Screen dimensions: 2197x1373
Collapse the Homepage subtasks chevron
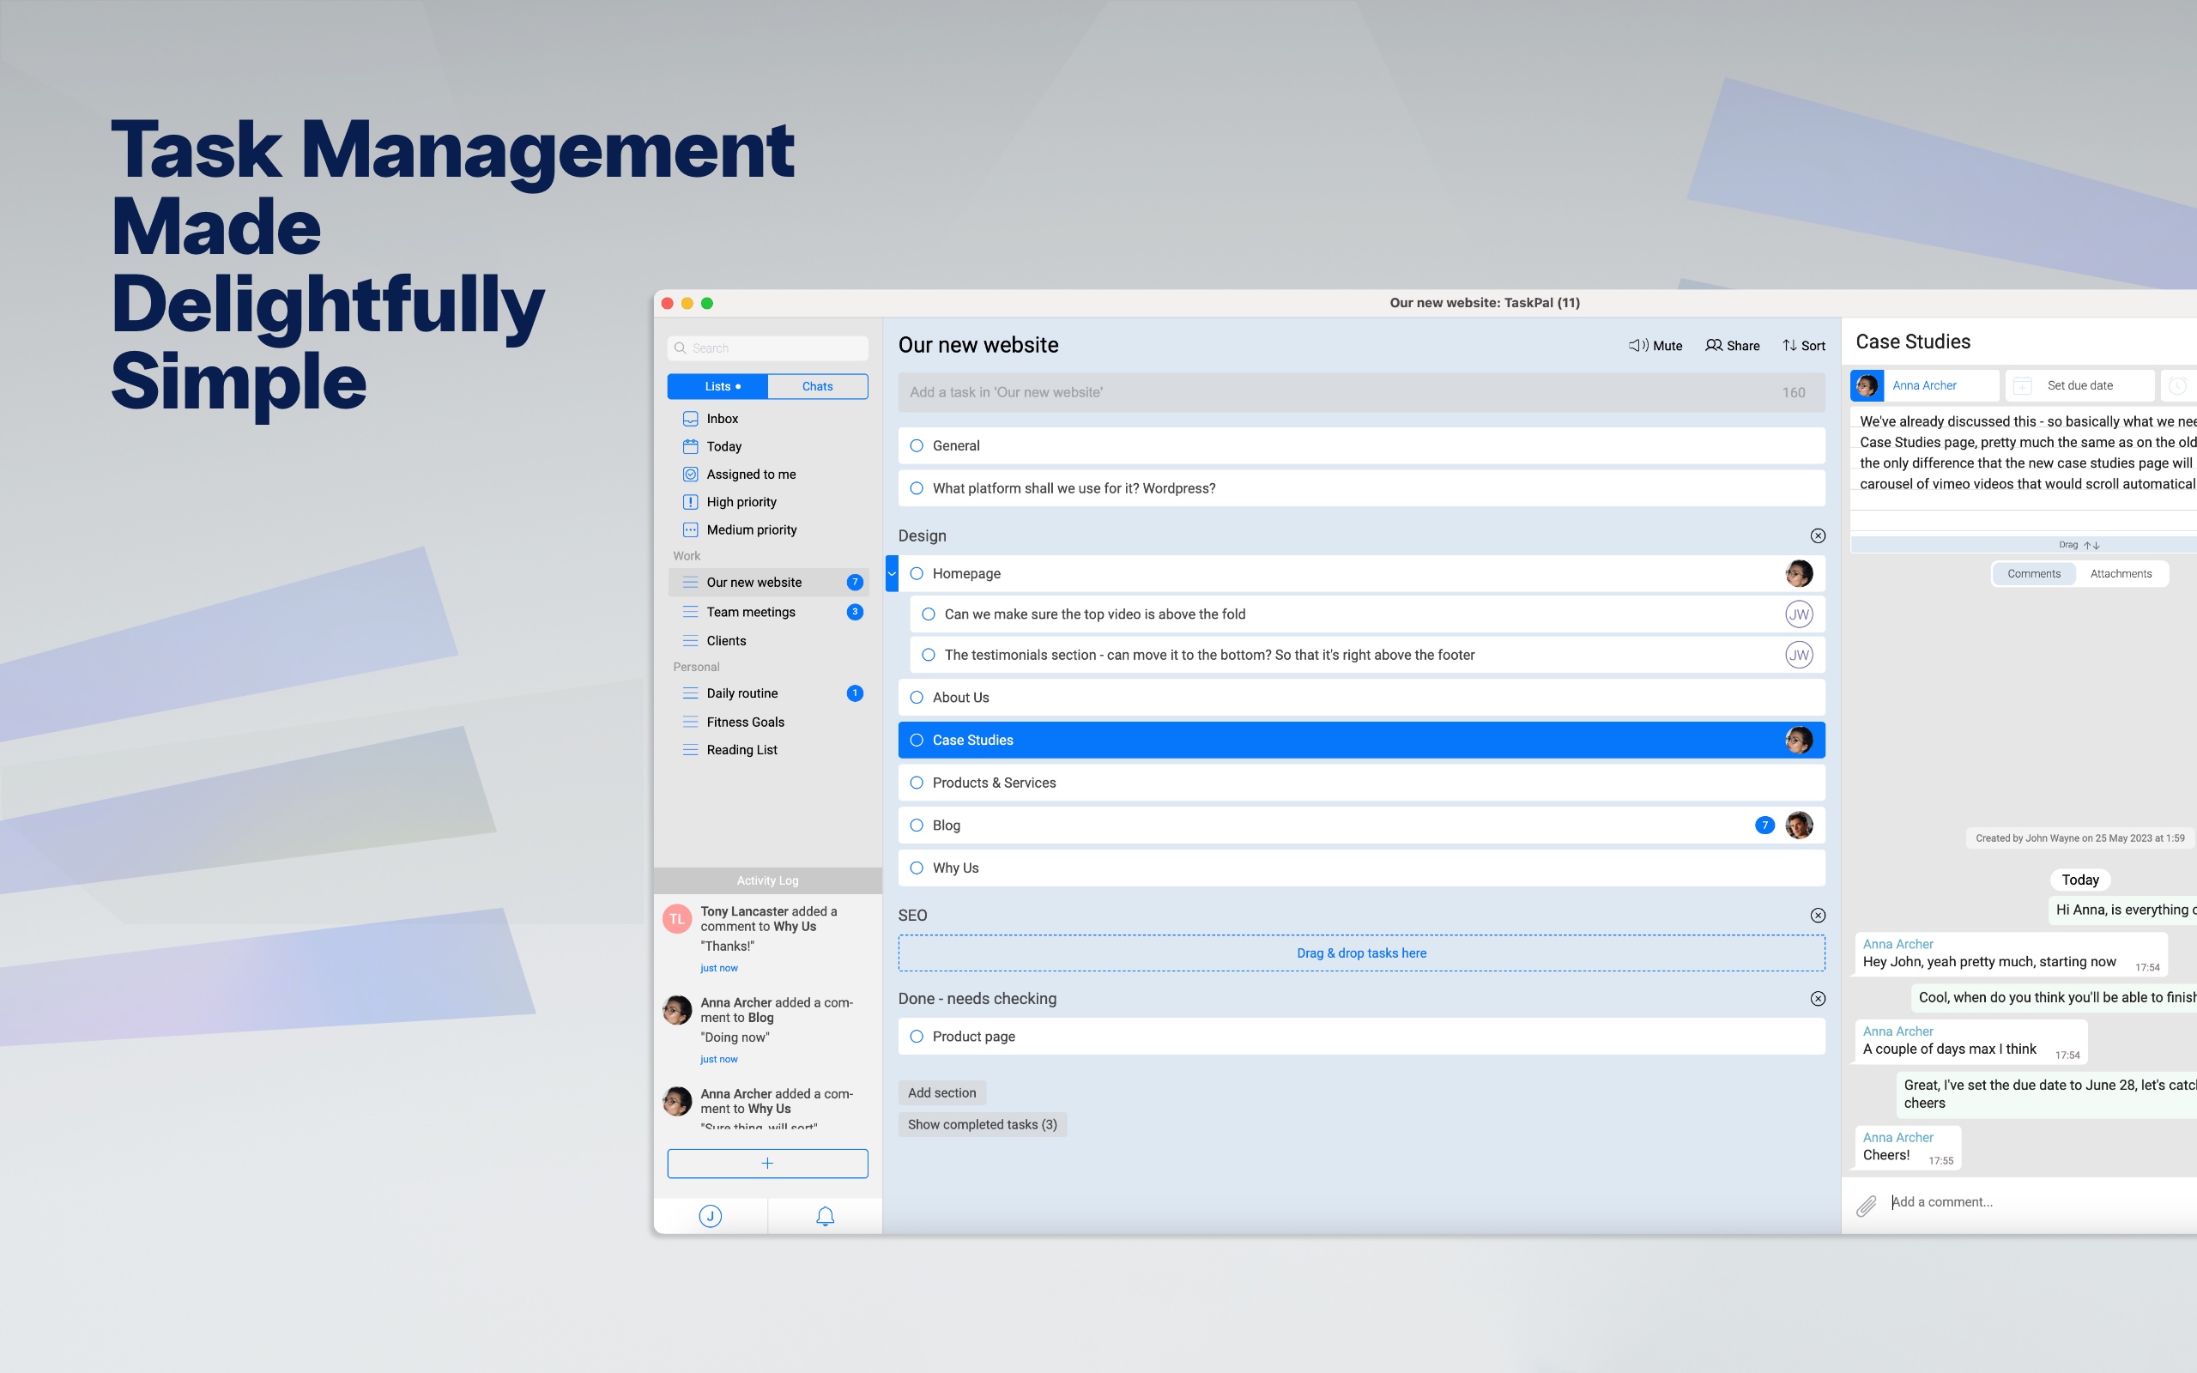point(892,574)
